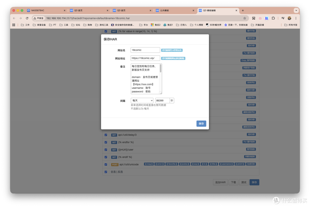Click the first extension icon right of star

(x=254, y=18)
